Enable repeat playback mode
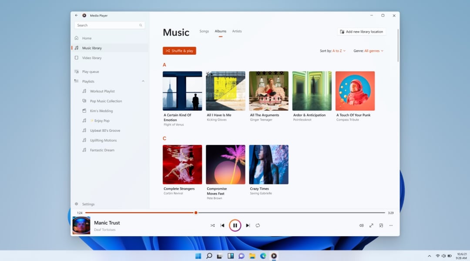The width and height of the screenshot is (470, 261). pos(257,225)
